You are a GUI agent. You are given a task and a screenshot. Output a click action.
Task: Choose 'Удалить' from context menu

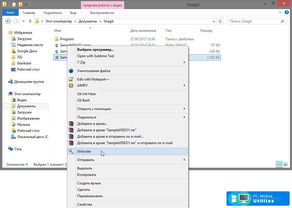128,190
